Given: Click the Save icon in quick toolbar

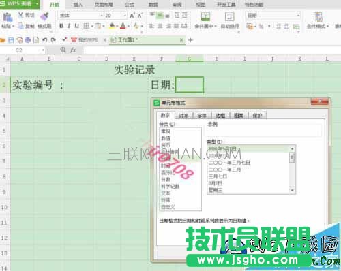Looking at the screenshot, I should click(x=11, y=40).
